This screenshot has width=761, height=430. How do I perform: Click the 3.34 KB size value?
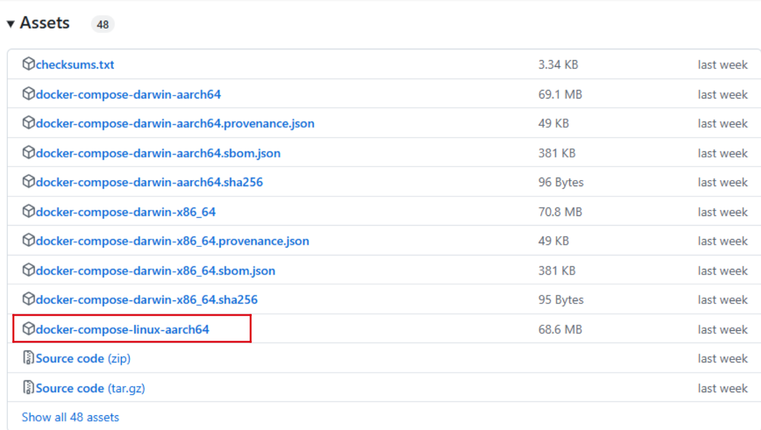point(558,64)
